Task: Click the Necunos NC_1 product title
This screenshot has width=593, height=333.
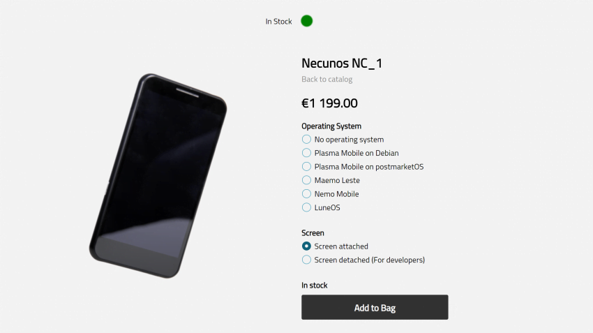Action: (x=342, y=64)
